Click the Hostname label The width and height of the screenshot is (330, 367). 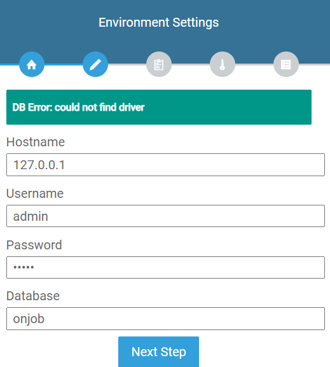coord(36,142)
